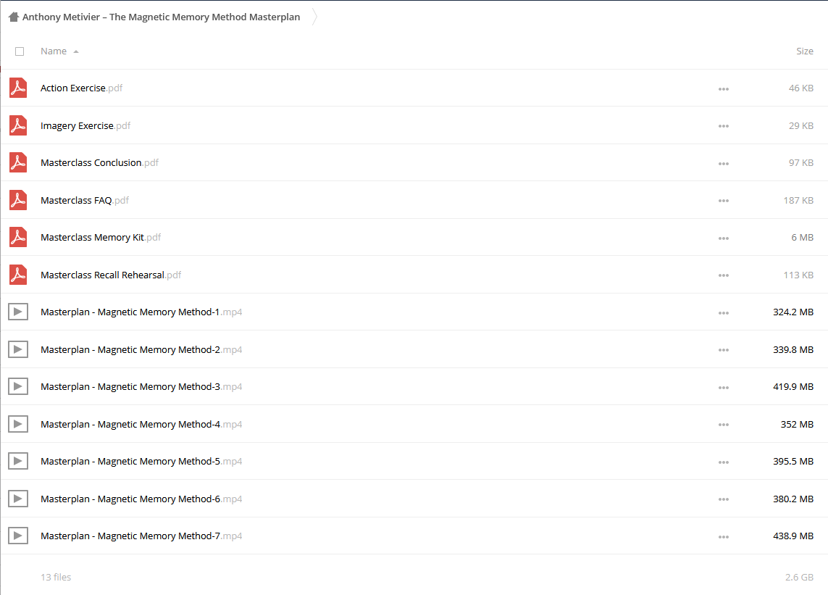828x595 pixels.
Task: Open Masterplan - Magnetic Memory Method-6.mp4
Action: [141, 499]
